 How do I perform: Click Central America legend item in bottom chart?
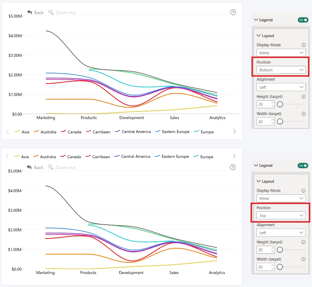click(132, 156)
